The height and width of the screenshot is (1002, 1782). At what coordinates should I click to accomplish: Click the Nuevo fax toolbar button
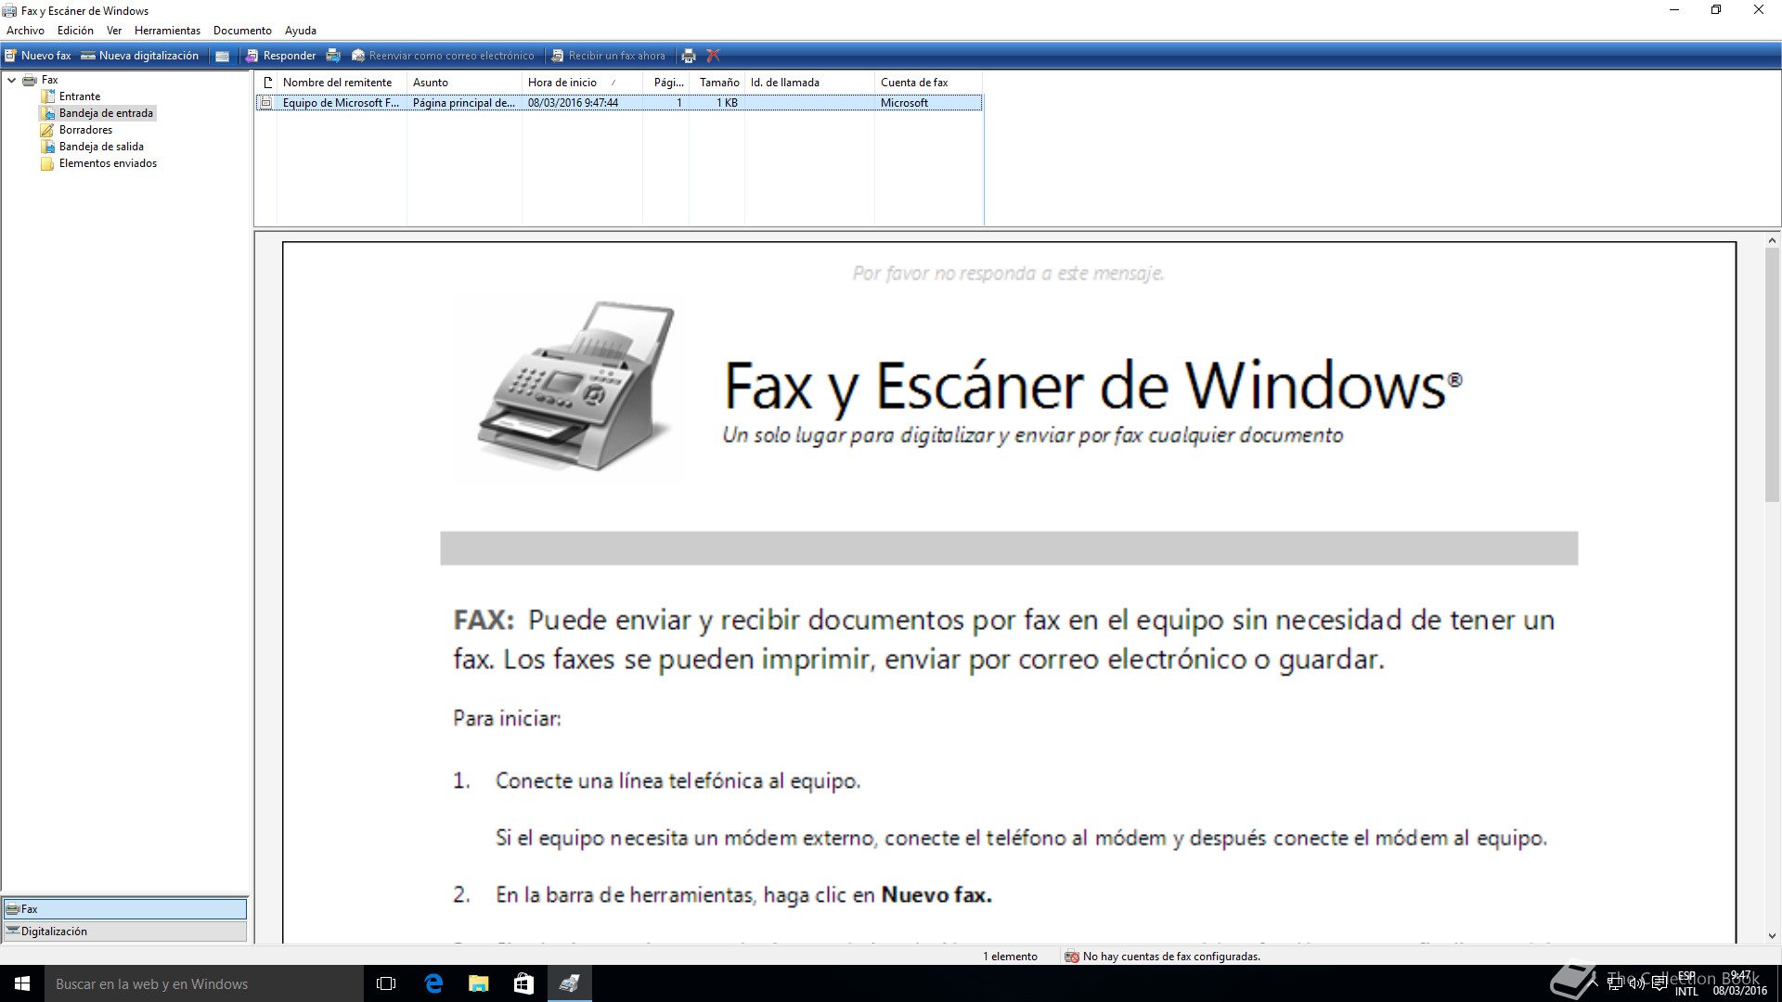click(x=37, y=56)
